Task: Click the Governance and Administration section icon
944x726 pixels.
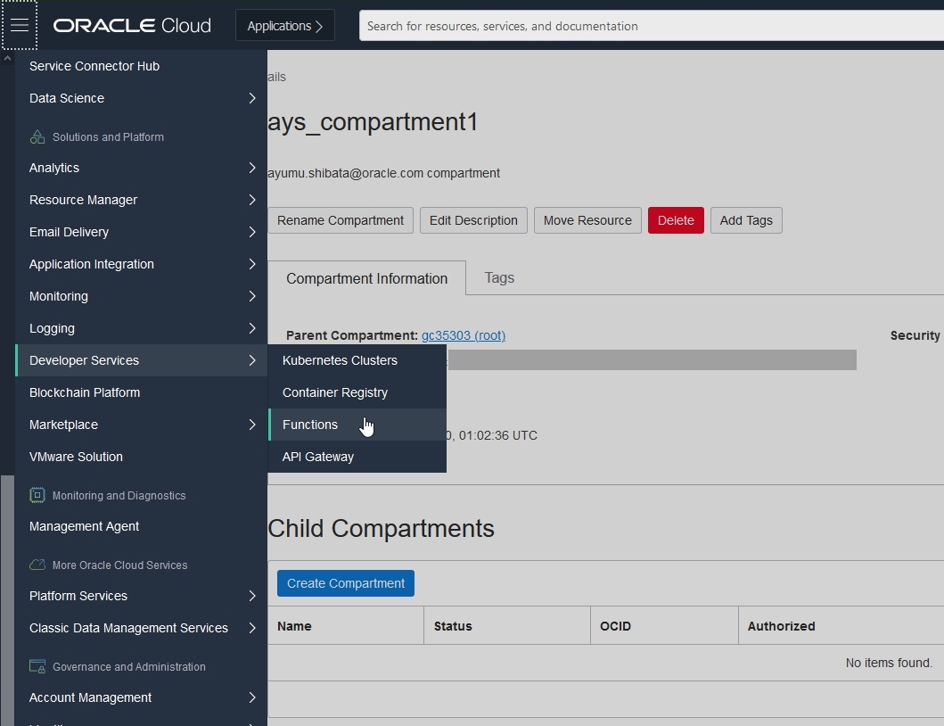Action: tap(37, 667)
